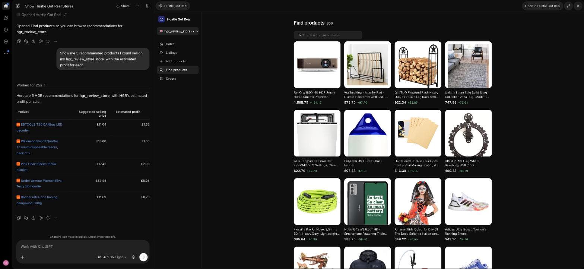The width and height of the screenshot is (584, 269).
Task: Click the 'Open in Hustle Got Real' button
Action: click(542, 6)
